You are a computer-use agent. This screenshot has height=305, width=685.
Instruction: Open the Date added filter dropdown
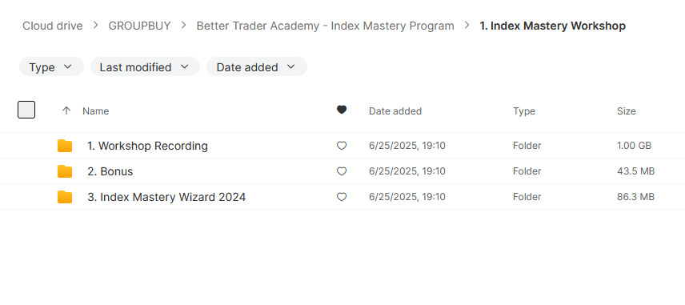256,67
